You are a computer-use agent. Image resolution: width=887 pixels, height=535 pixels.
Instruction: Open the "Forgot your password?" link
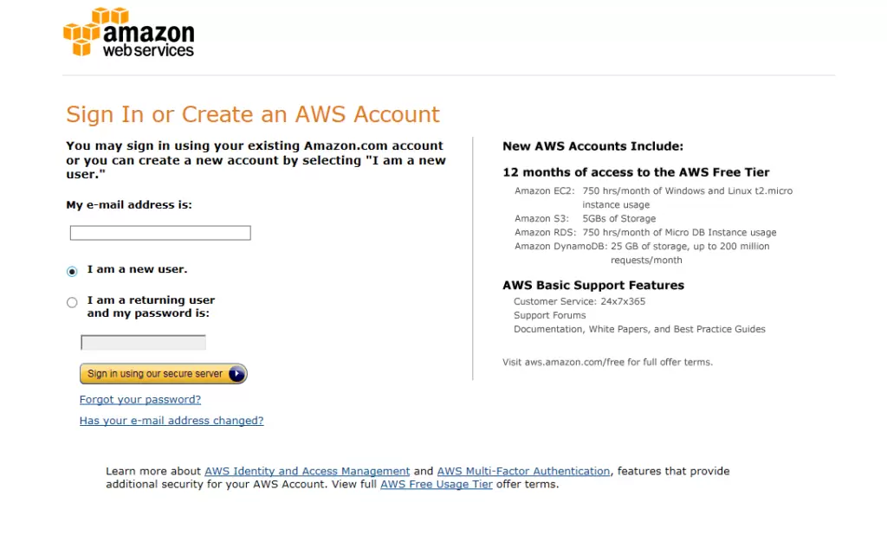pyautogui.click(x=140, y=400)
